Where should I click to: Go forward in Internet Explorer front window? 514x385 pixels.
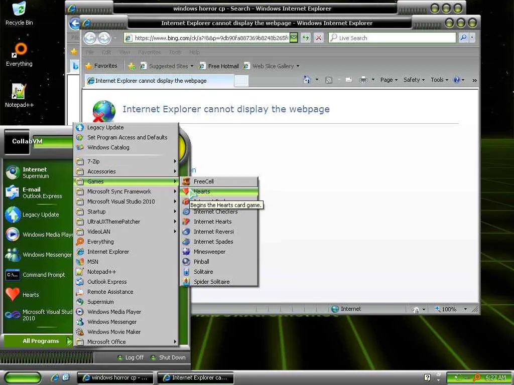pos(104,38)
